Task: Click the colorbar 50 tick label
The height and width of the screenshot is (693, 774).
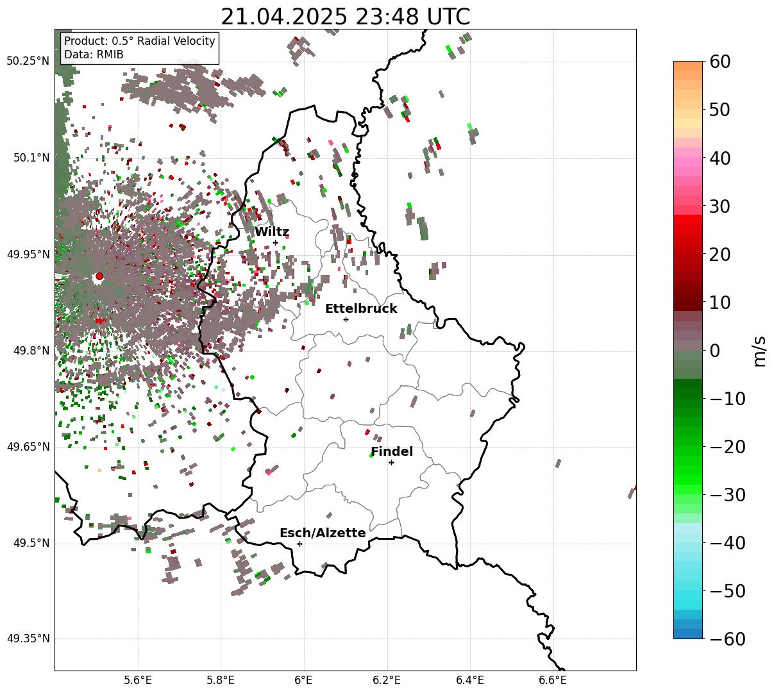Action: coord(719,110)
